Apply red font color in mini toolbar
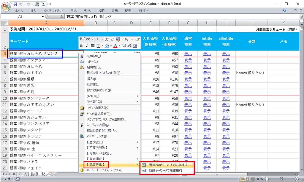304x182 pixels. (115, 46)
